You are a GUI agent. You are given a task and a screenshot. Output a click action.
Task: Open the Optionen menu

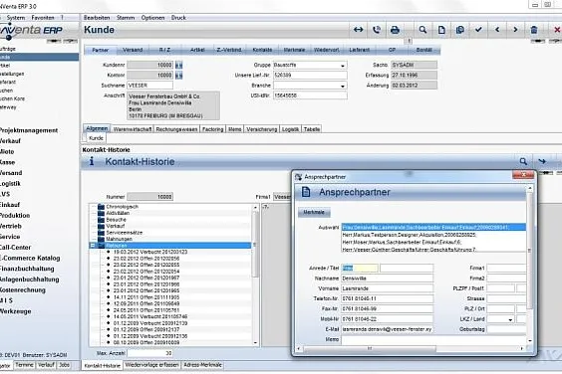click(x=152, y=18)
